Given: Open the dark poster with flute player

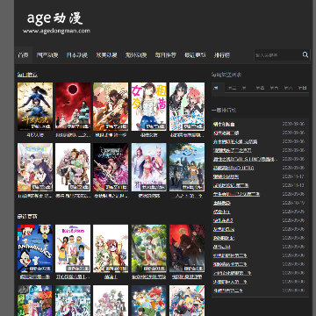Looking at the screenshot, I should tap(111, 167).
